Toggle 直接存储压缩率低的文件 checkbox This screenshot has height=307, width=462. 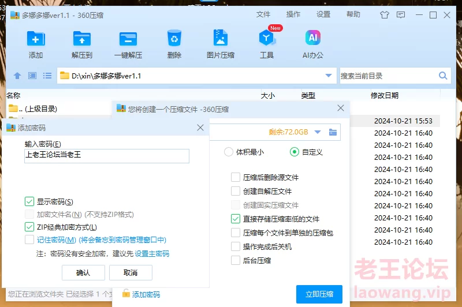click(x=236, y=219)
